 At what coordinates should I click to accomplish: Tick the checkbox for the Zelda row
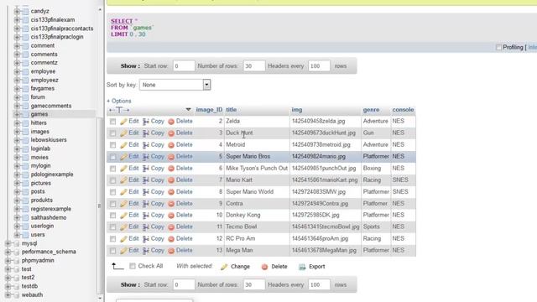(x=112, y=122)
